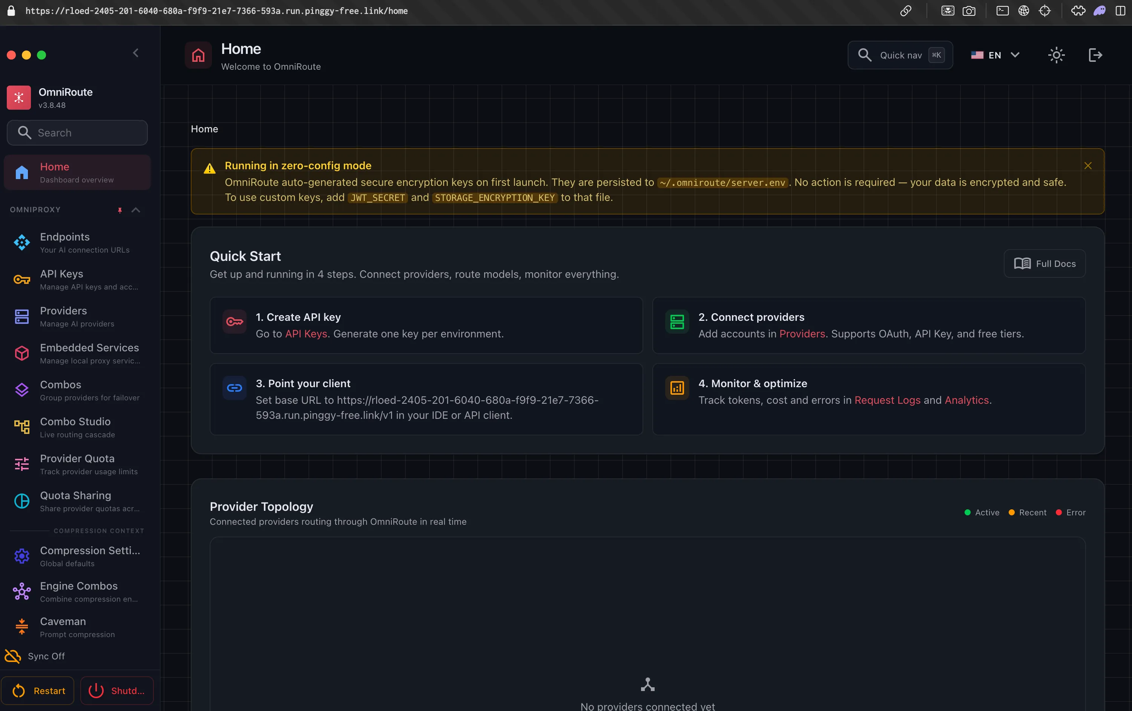Open Home dashboard overview in the sidebar

[77, 172]
